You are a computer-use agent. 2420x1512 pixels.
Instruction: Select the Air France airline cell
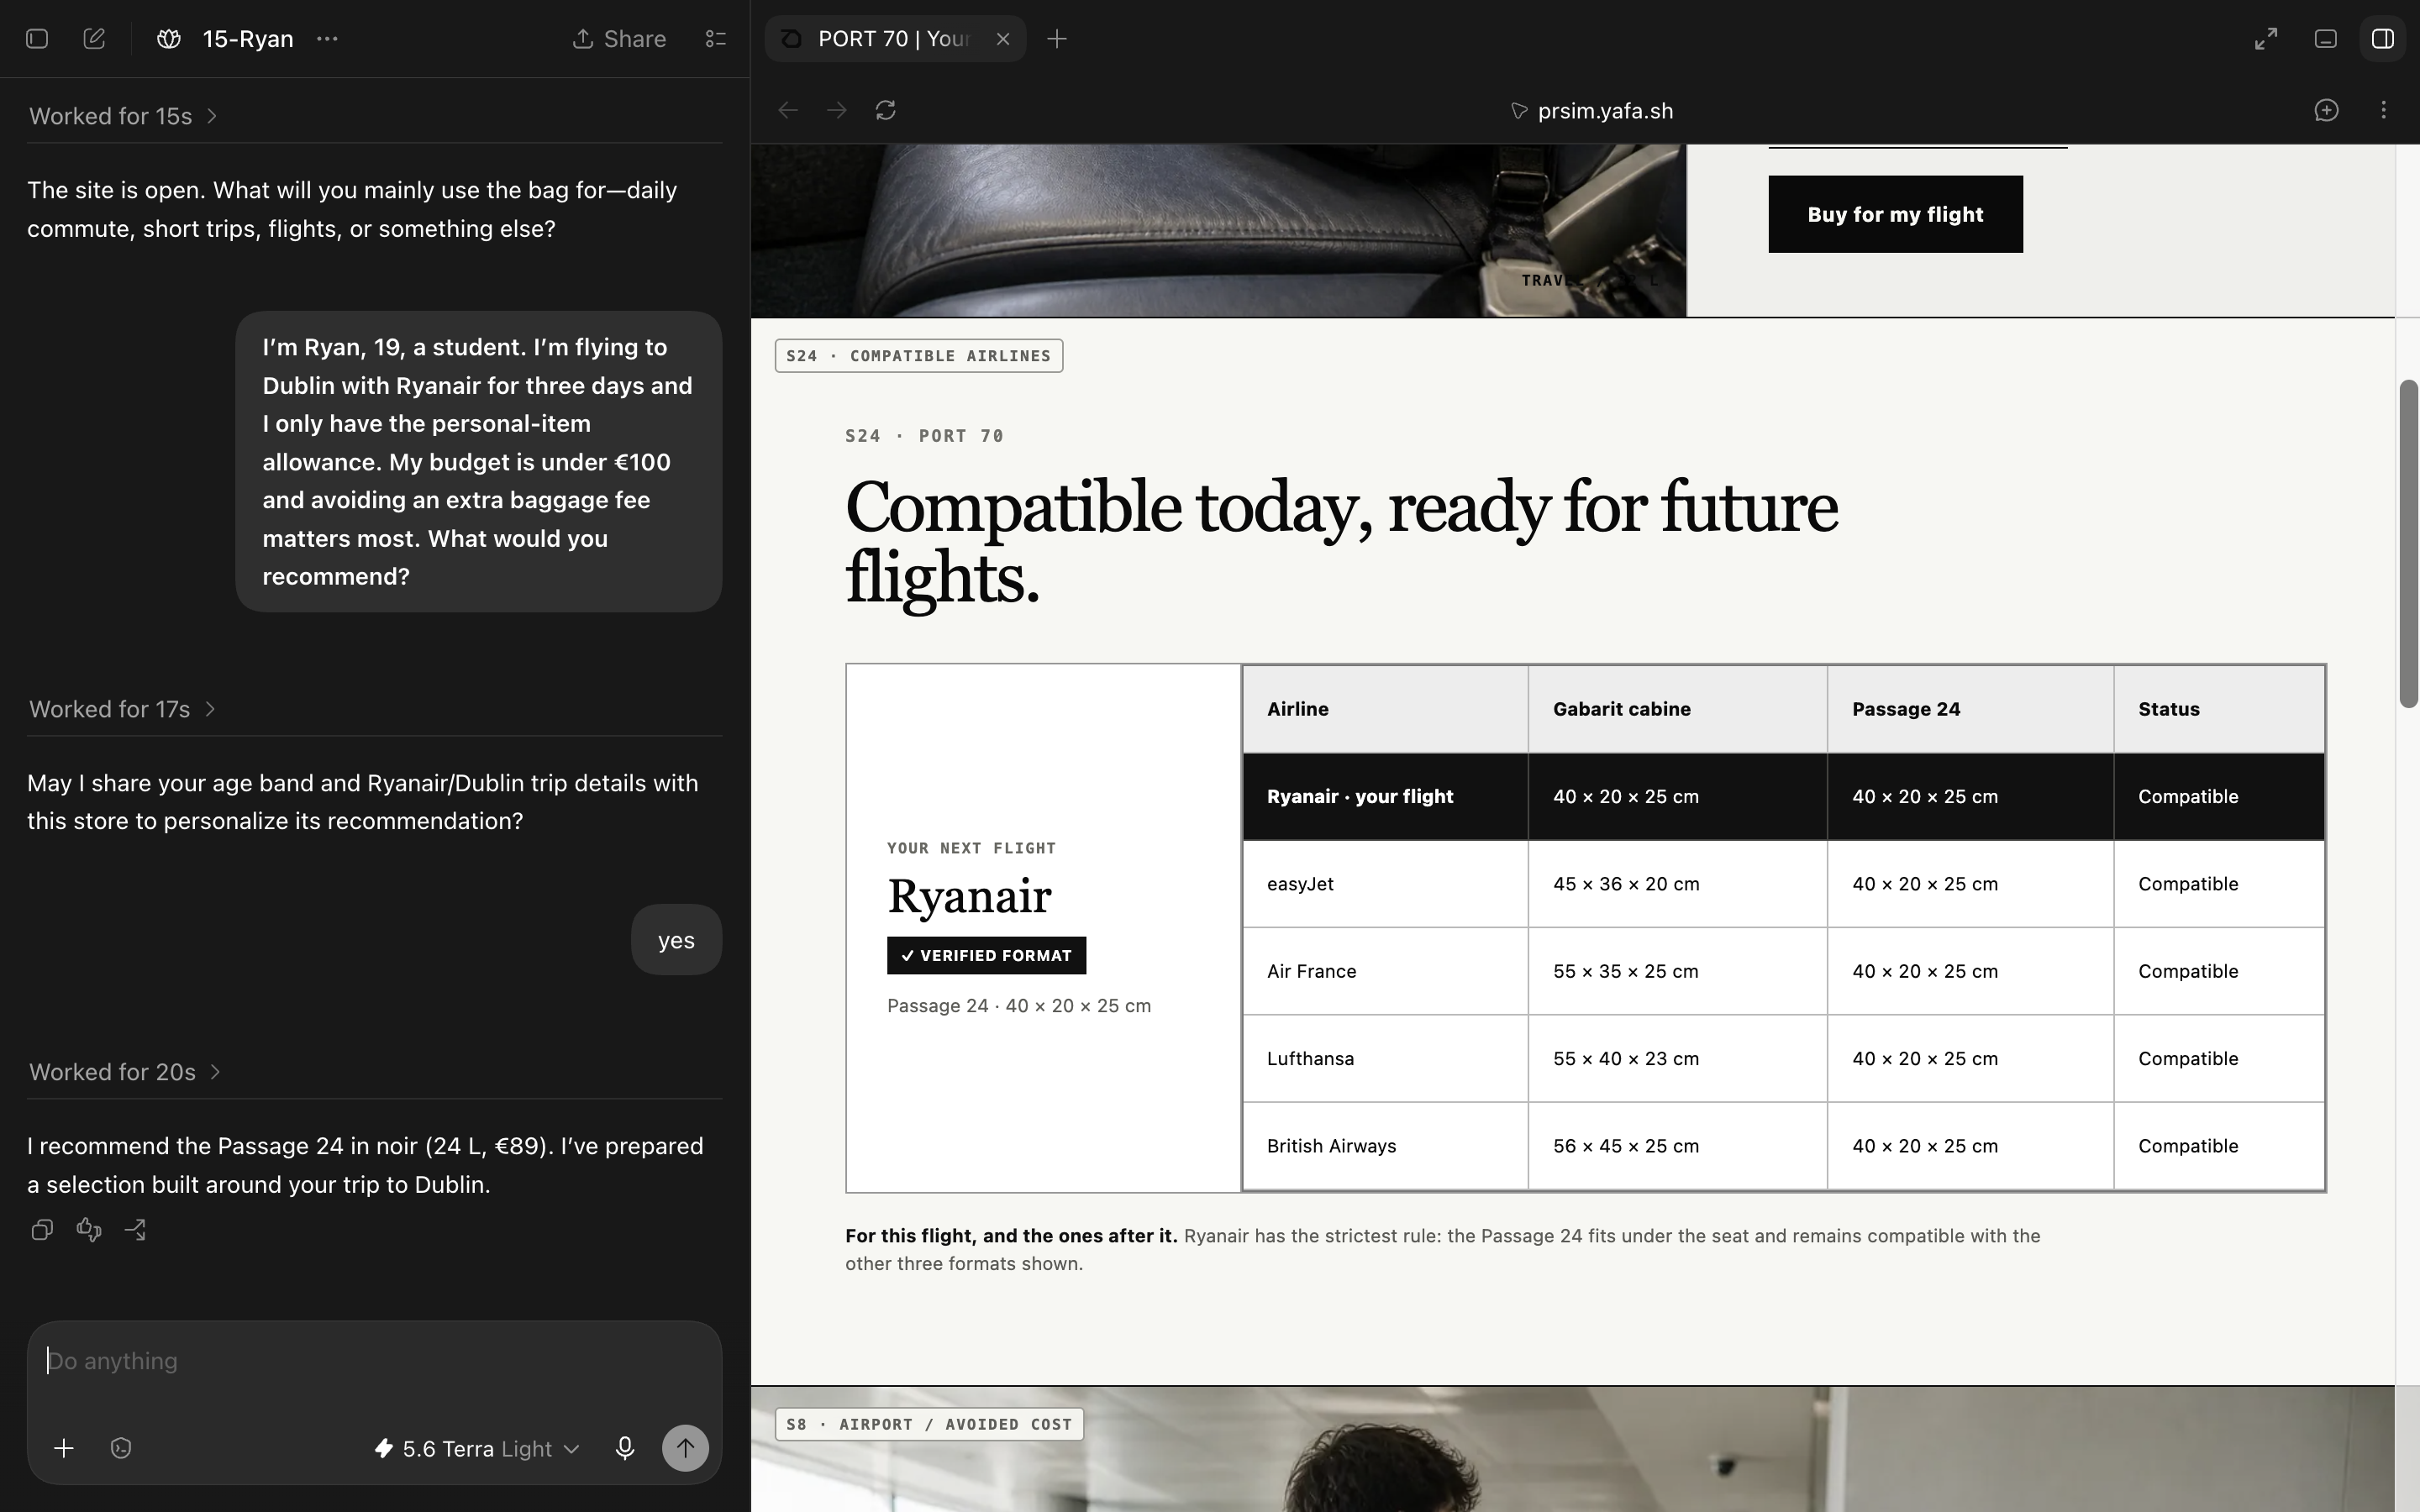pos(1385,971)
